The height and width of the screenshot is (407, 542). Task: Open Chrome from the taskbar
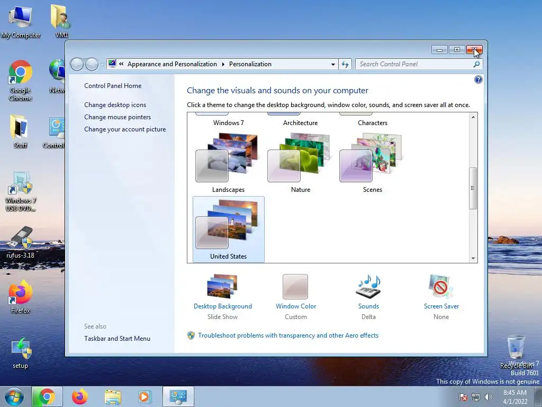47,396
